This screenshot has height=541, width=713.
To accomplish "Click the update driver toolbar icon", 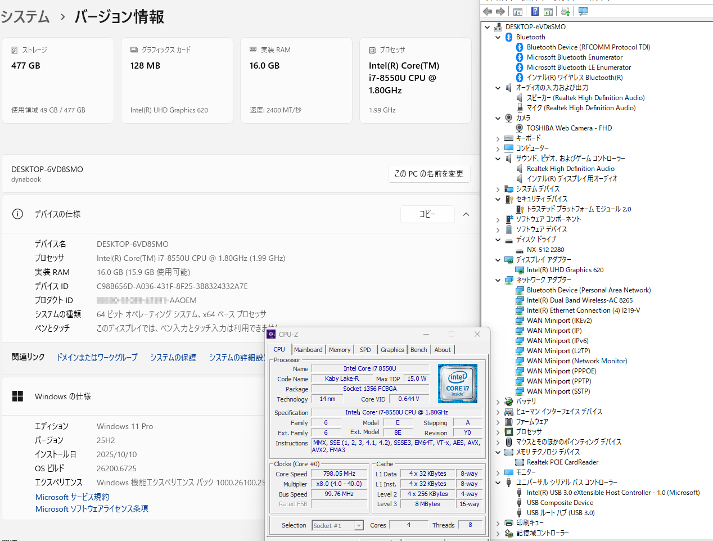I will [565, 11].
